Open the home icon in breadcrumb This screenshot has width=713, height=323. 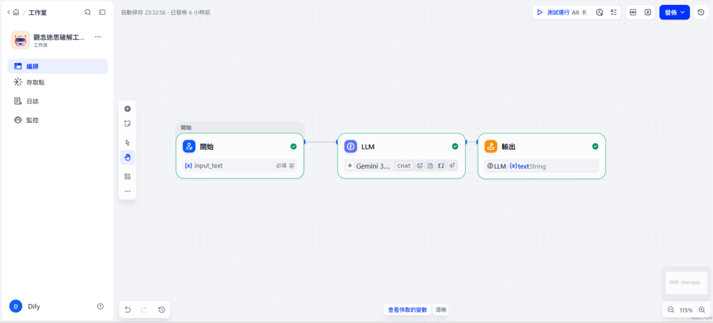point(16,13)
